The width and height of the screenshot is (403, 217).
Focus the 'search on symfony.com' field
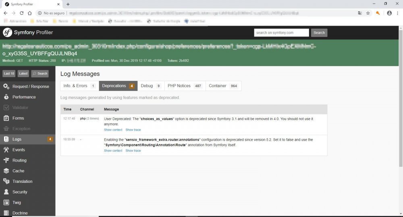click(x=281, y=33)
